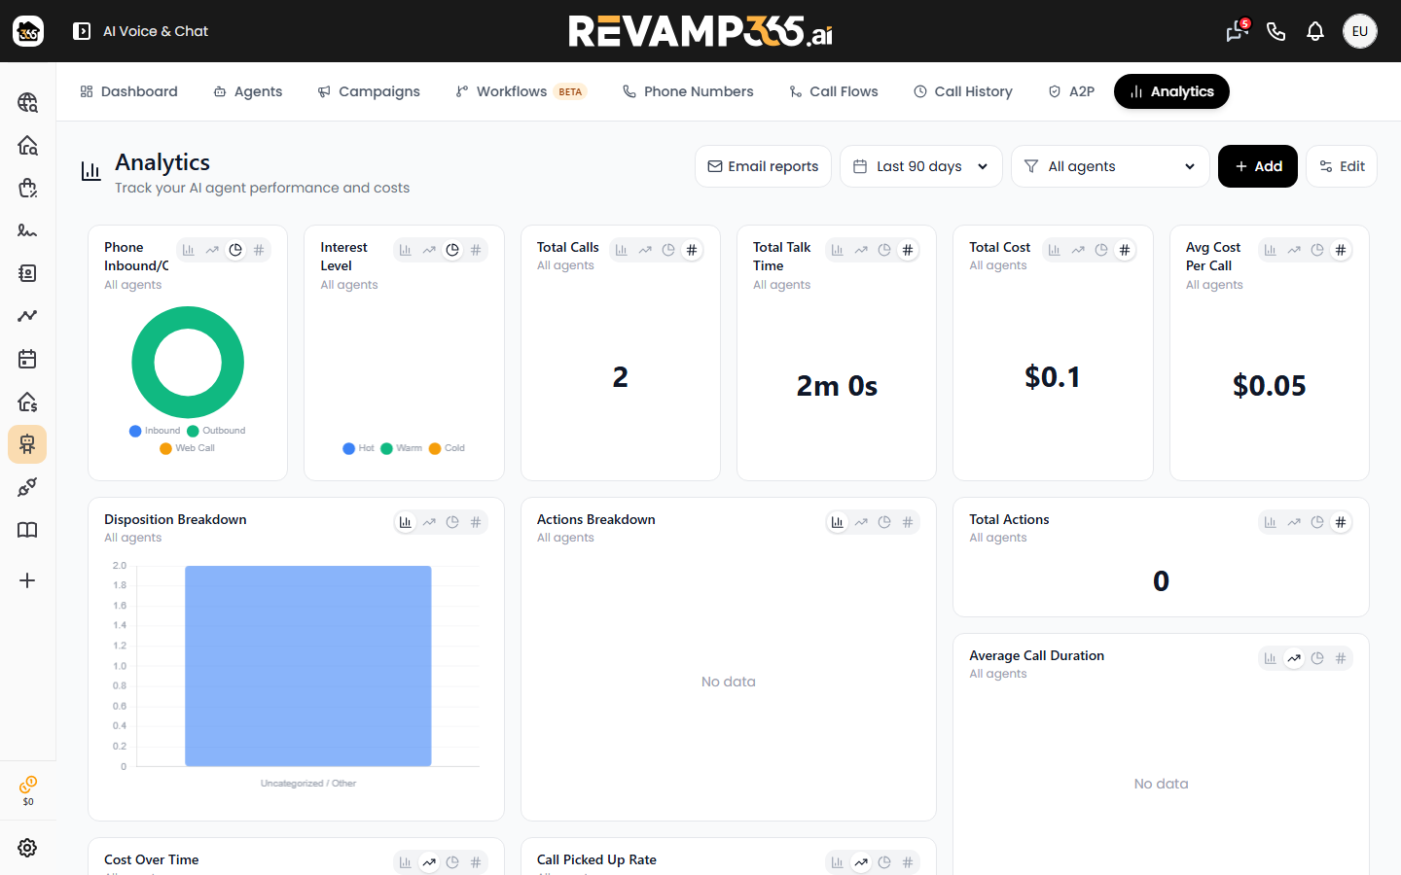Click the plus icon in sidebar
Viewport: 1401px width, 875px height.
[x=27, y=580]
